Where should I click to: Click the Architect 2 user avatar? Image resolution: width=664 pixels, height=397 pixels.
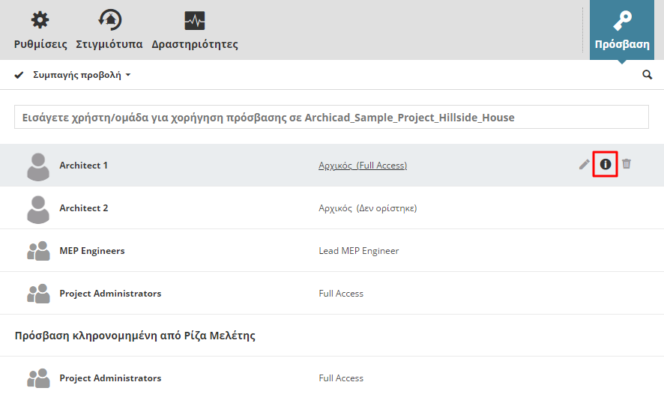click(x=38, y=208)
